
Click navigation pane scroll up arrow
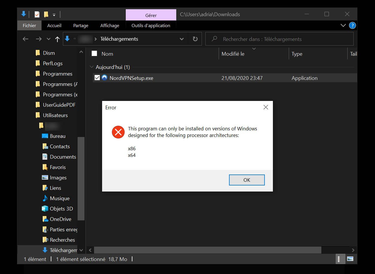[81, 52]
